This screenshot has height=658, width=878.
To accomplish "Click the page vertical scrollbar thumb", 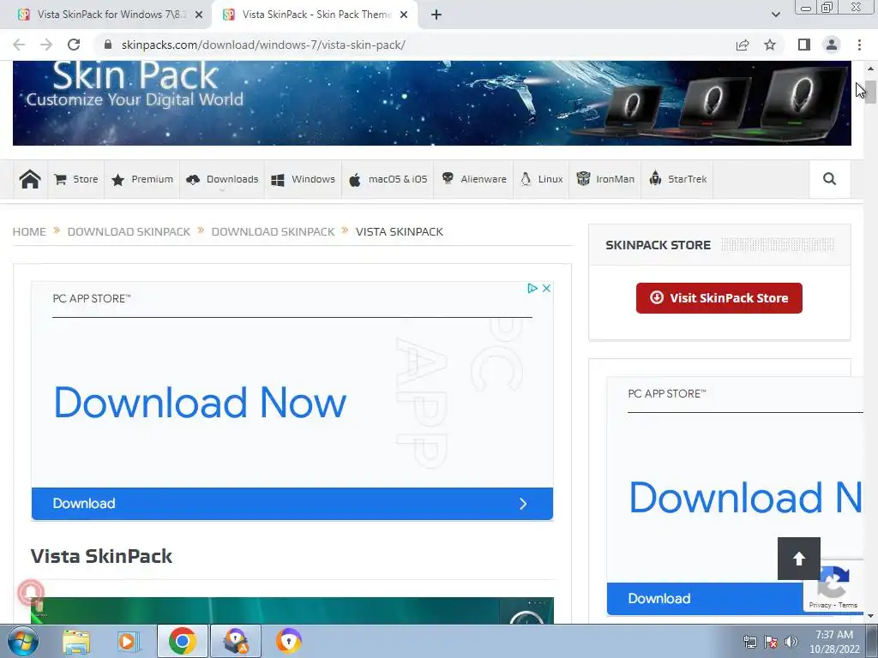I will tap(869, 91).
